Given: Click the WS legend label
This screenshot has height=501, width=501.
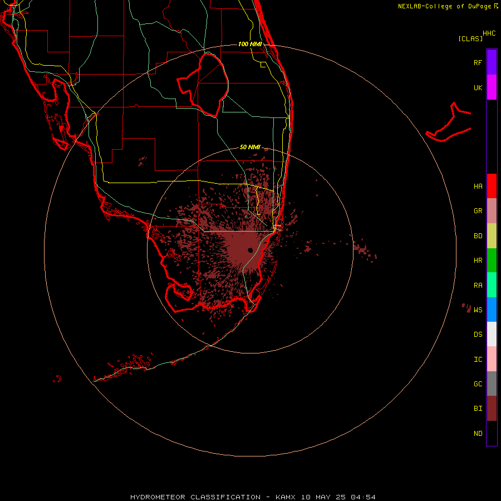Looking at the screenshot, I should pyautogui.click(x=478, y=310).
